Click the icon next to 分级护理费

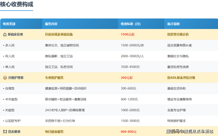click(5, 78)
